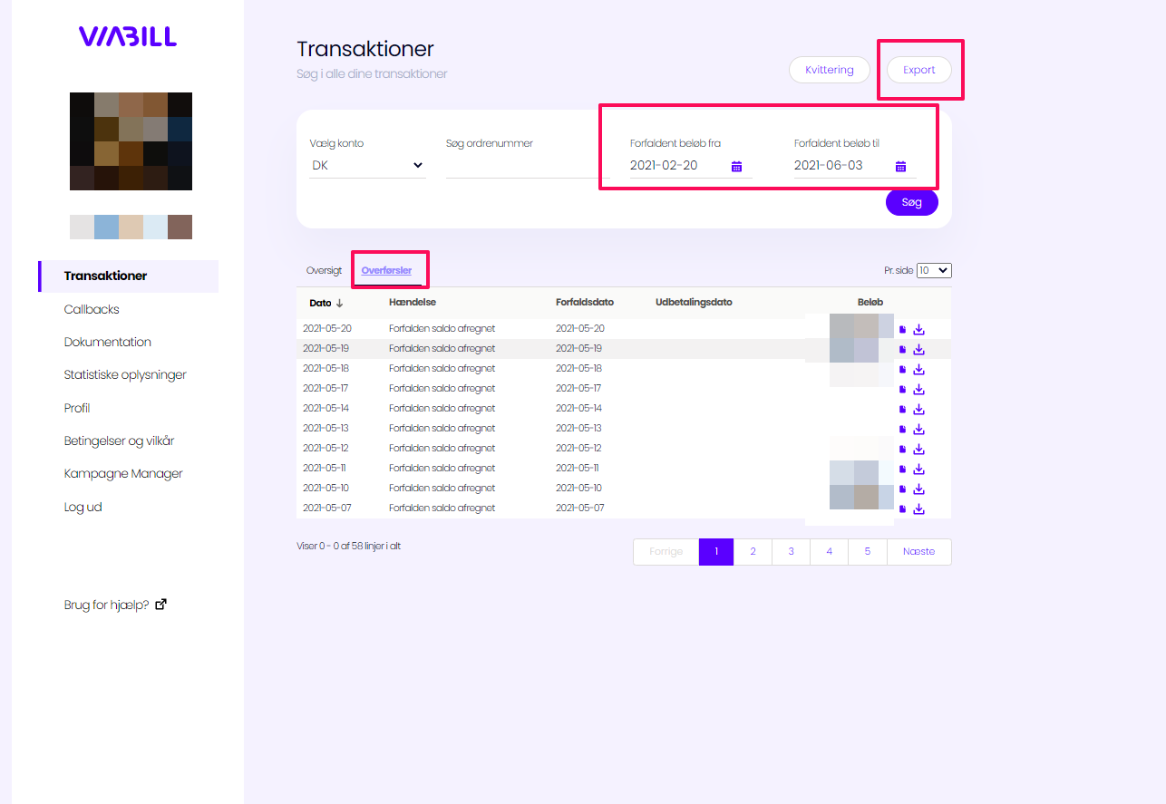Download file for 2021-05-12 row
1166x804 pixels.
[918, 449]
